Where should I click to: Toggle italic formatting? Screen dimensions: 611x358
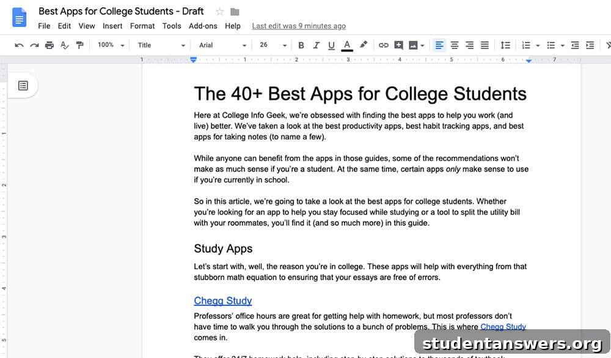point(316,45)
